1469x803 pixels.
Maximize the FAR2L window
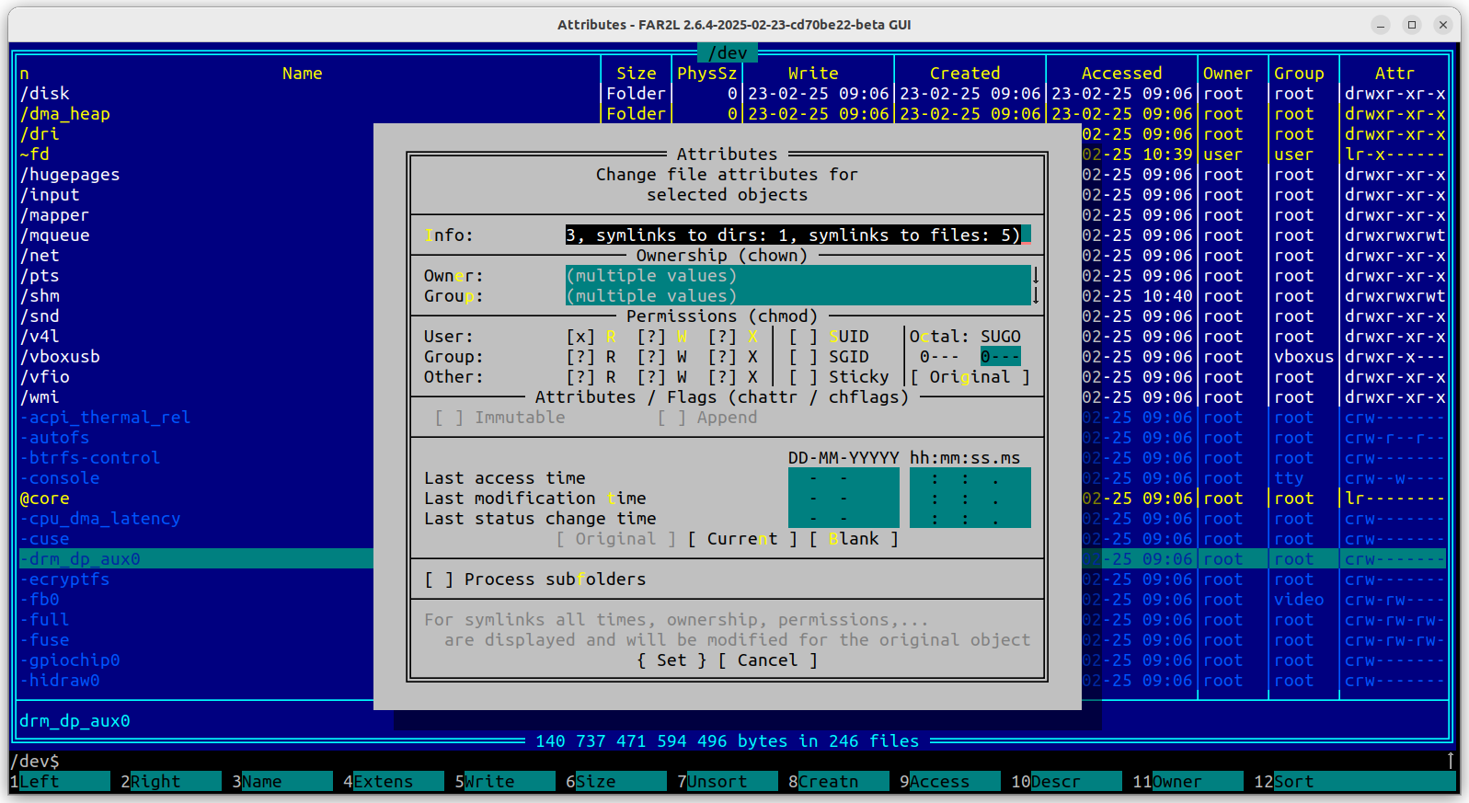(1412, 25)
